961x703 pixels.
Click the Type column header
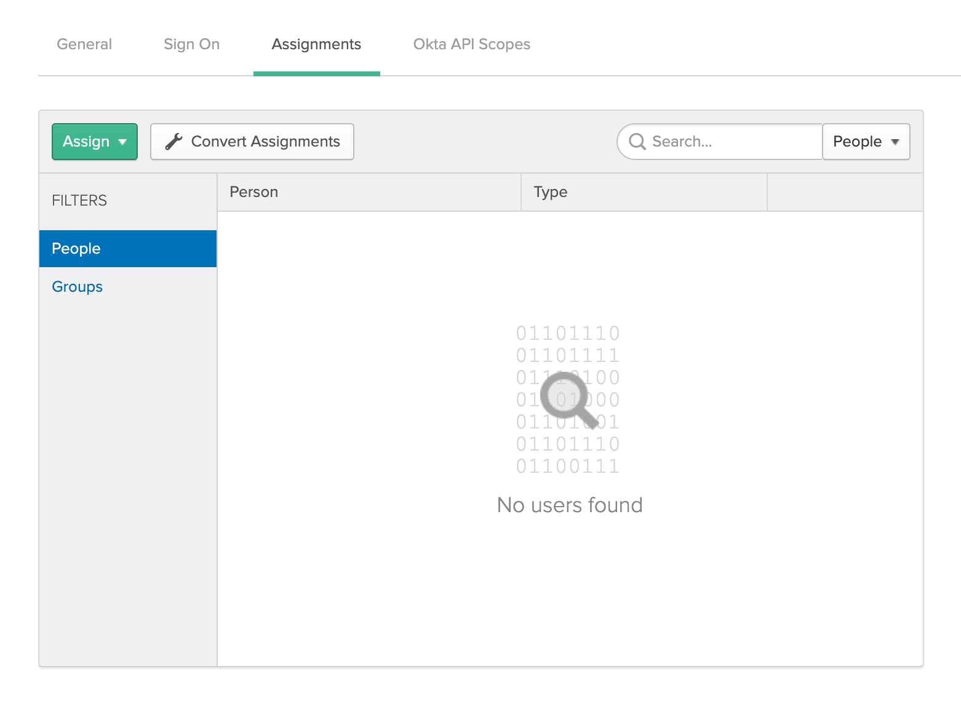(x=550, y=192)
